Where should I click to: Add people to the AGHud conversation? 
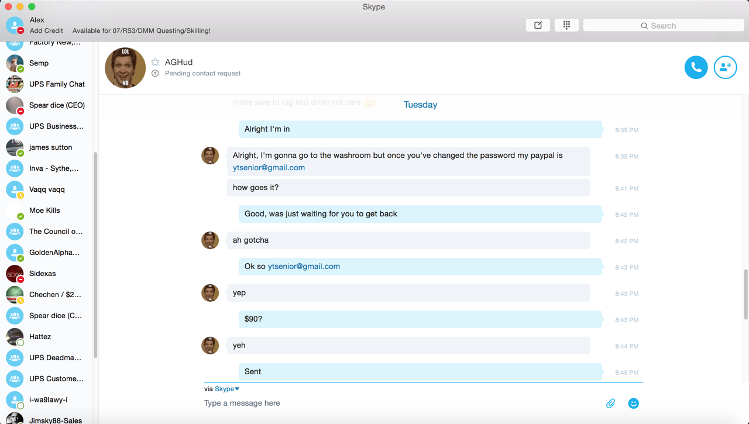pyautogui.click(x=725, y=67)
